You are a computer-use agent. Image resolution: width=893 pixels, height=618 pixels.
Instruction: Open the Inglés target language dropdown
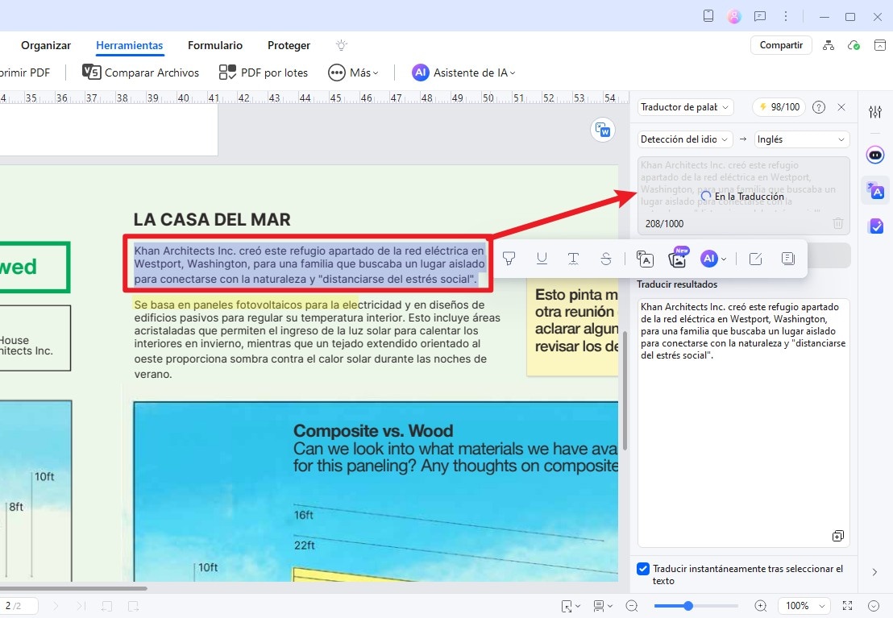(x=801, y=139)
